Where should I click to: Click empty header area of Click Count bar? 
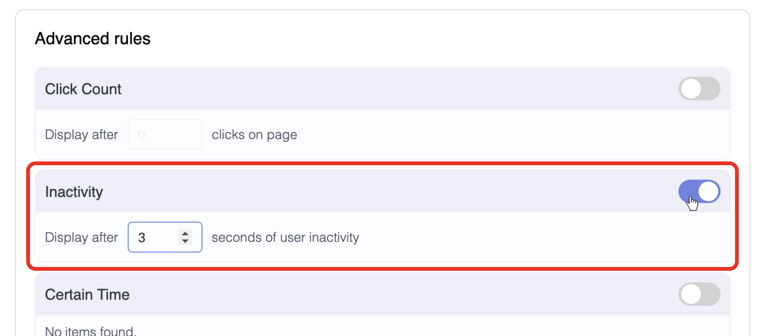[397, 89]
